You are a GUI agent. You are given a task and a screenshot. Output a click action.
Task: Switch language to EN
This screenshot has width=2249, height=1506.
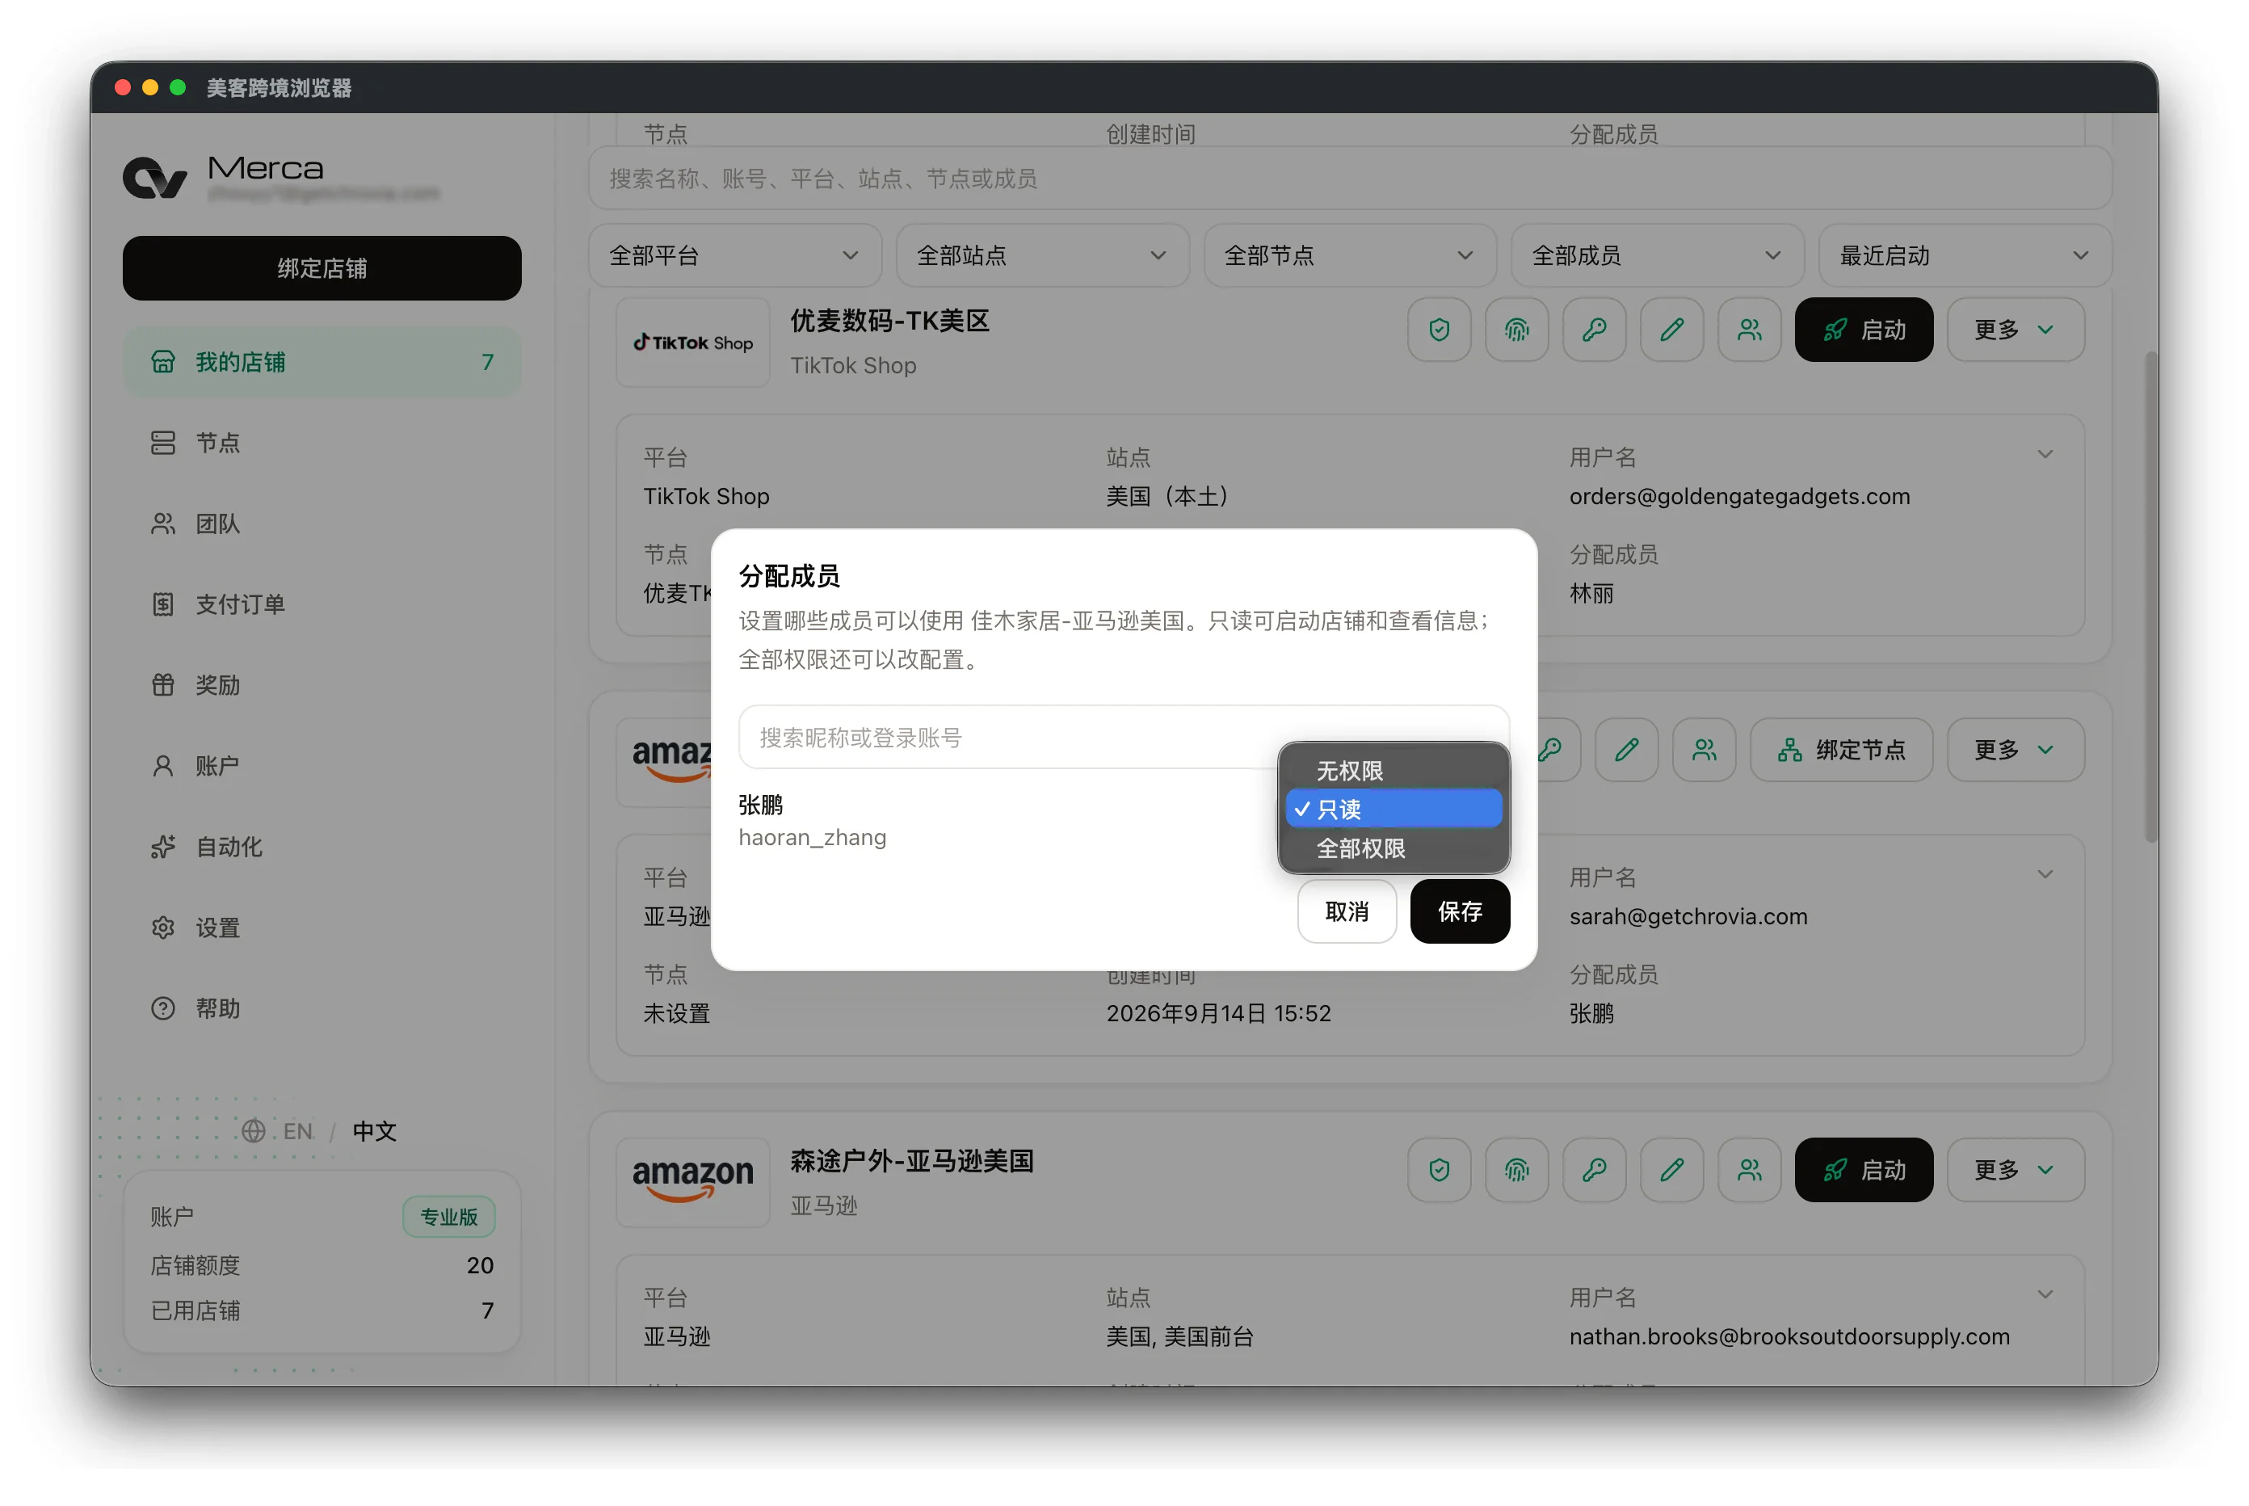[x=298, y=1131]
